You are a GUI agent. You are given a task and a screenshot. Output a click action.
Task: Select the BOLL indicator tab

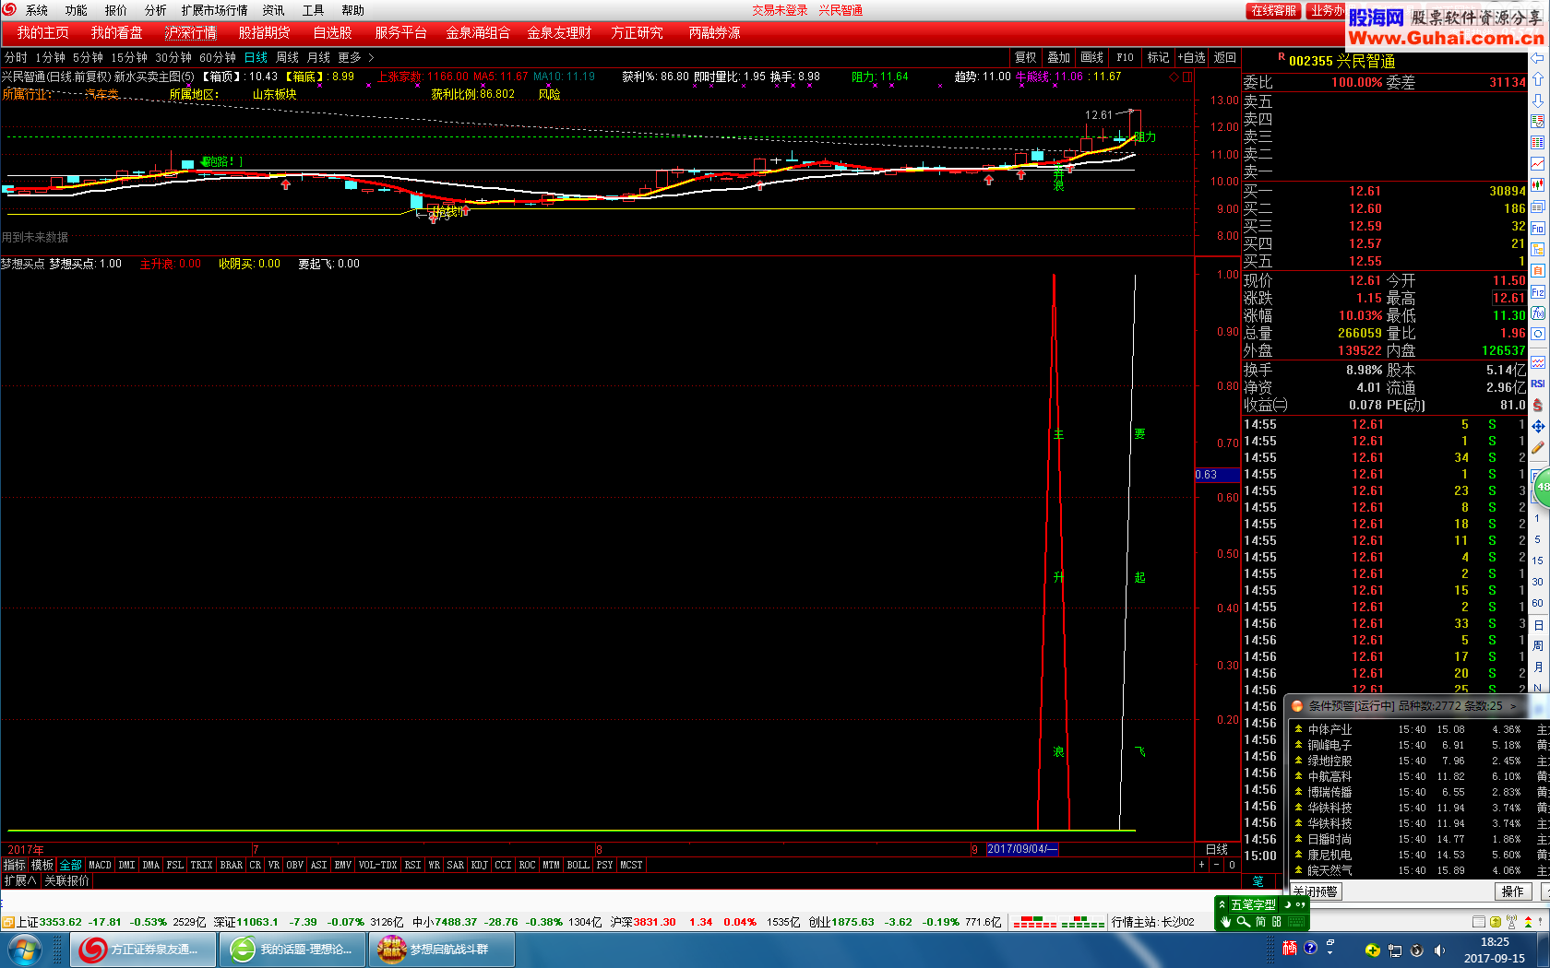(x=578, y=865)
